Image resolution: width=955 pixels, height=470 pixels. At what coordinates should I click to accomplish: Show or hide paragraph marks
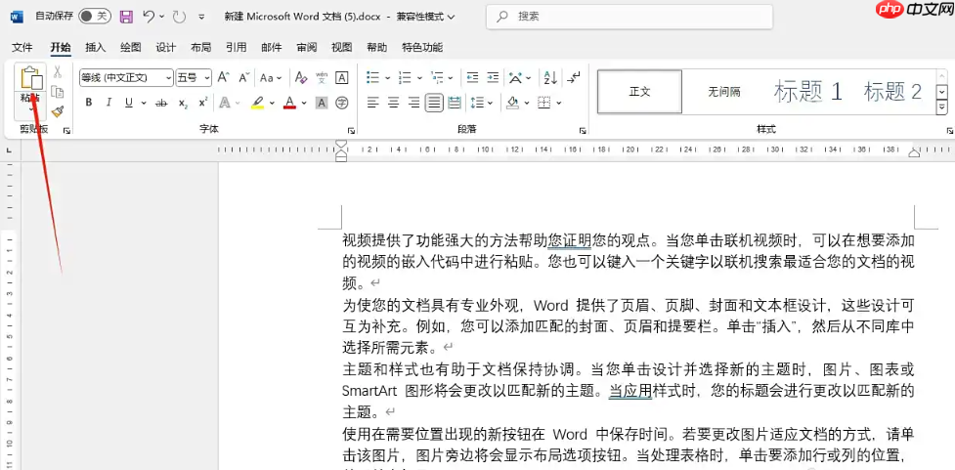click(x=573, y=77)
